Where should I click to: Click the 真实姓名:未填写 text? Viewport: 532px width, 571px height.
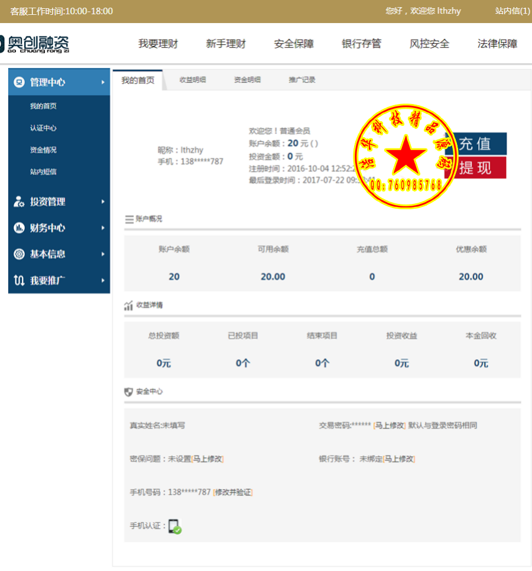[x=157, y=426]
